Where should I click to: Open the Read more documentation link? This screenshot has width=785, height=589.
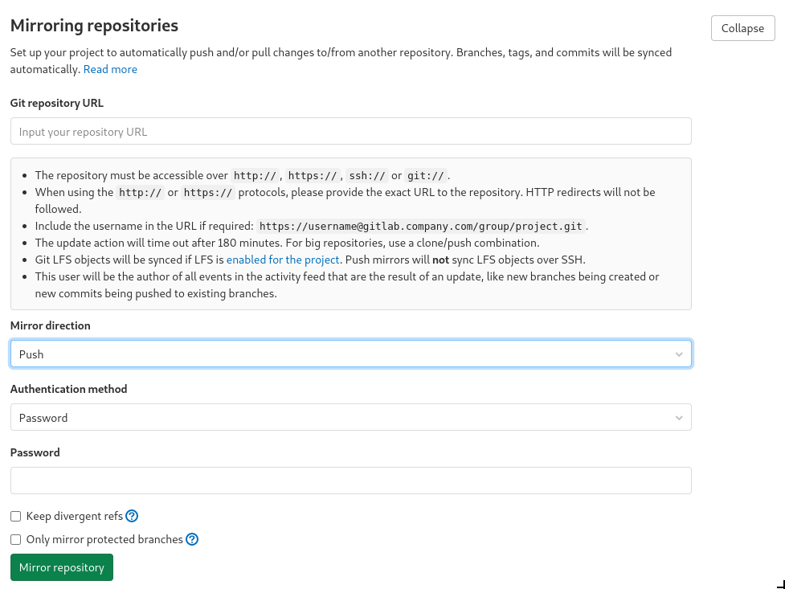tap(110, 69)
